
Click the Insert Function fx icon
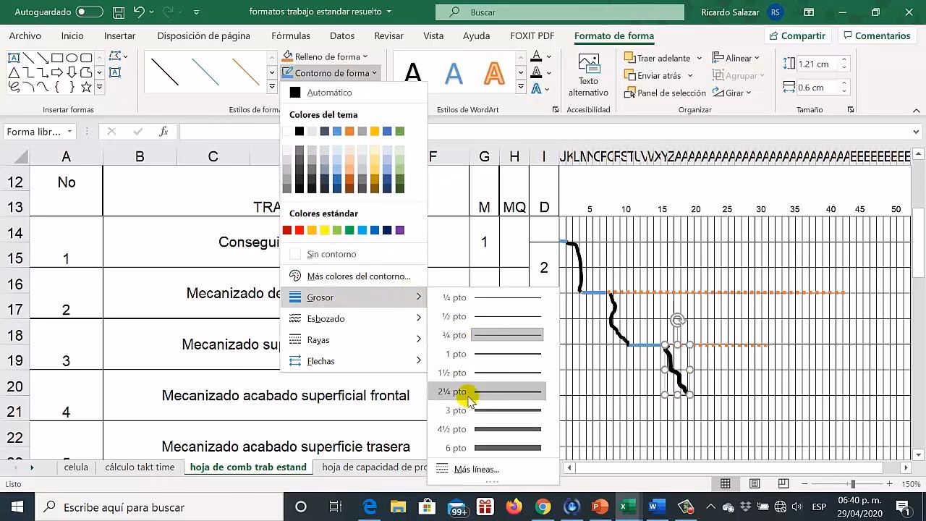pyautogui.click(x=164, y=132)
